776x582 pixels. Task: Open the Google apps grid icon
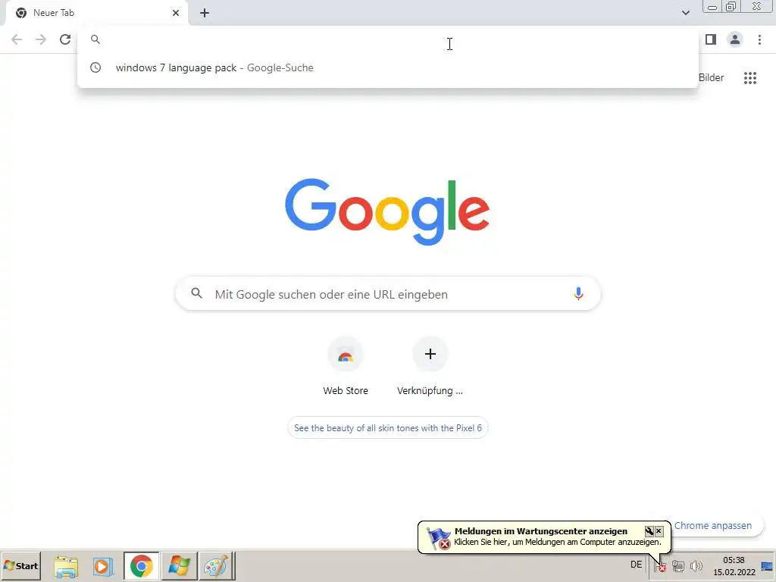750,78
